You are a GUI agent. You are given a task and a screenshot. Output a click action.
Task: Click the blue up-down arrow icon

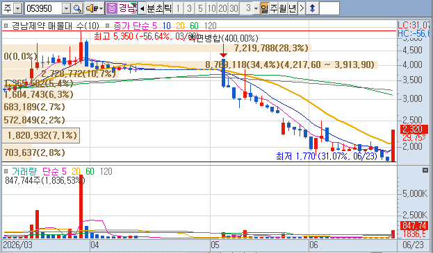point(312,8)
